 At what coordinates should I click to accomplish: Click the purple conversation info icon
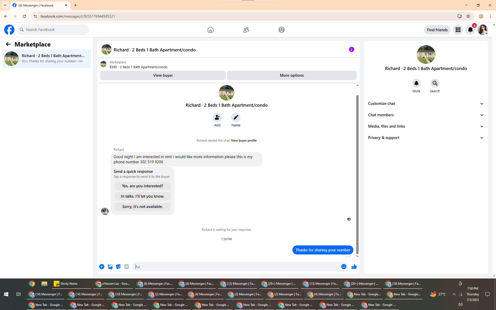(351, 49)
